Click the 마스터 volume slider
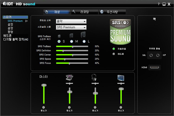Image resolution: width=174 pixels, height=116 pixels. [x=44, y=94]
